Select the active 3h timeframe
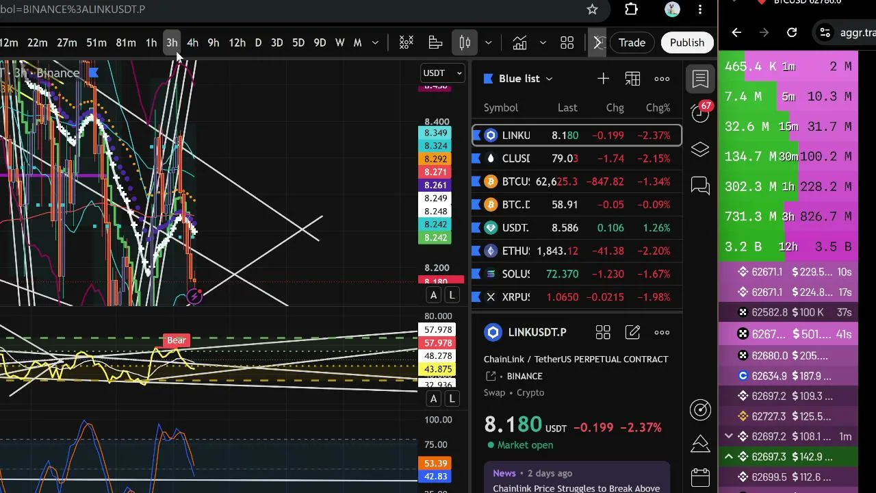Screen dimensions: 876x493 [x=172, y=43]
